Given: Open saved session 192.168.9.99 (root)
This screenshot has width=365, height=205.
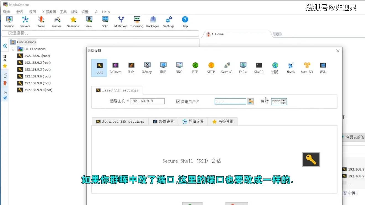Looking at the screenshot, I should [35, 90].
